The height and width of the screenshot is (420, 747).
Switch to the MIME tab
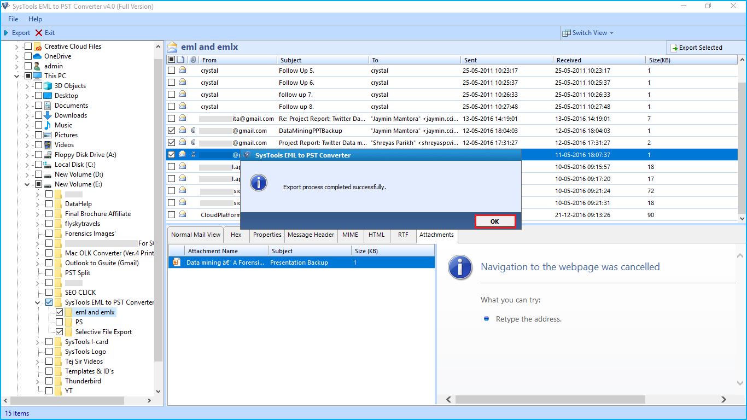[x=350, y=235]
